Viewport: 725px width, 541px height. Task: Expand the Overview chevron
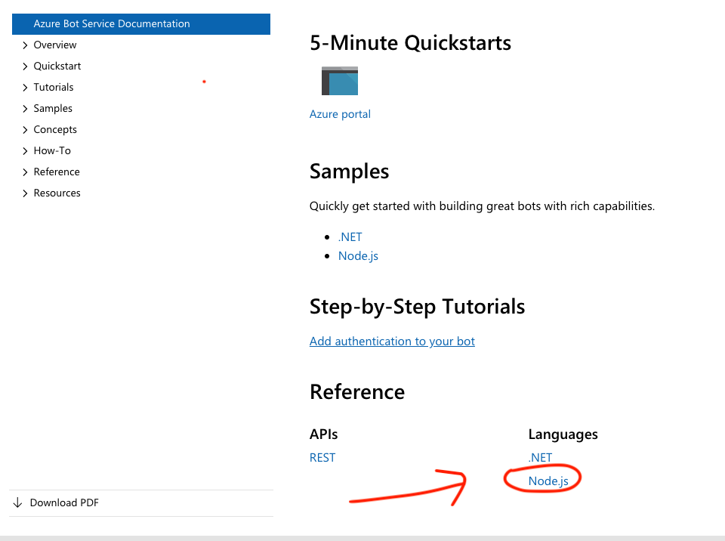pyautogui.click(x=25, y=45)
